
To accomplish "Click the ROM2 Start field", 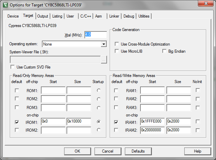I will (x=53, y=99).
